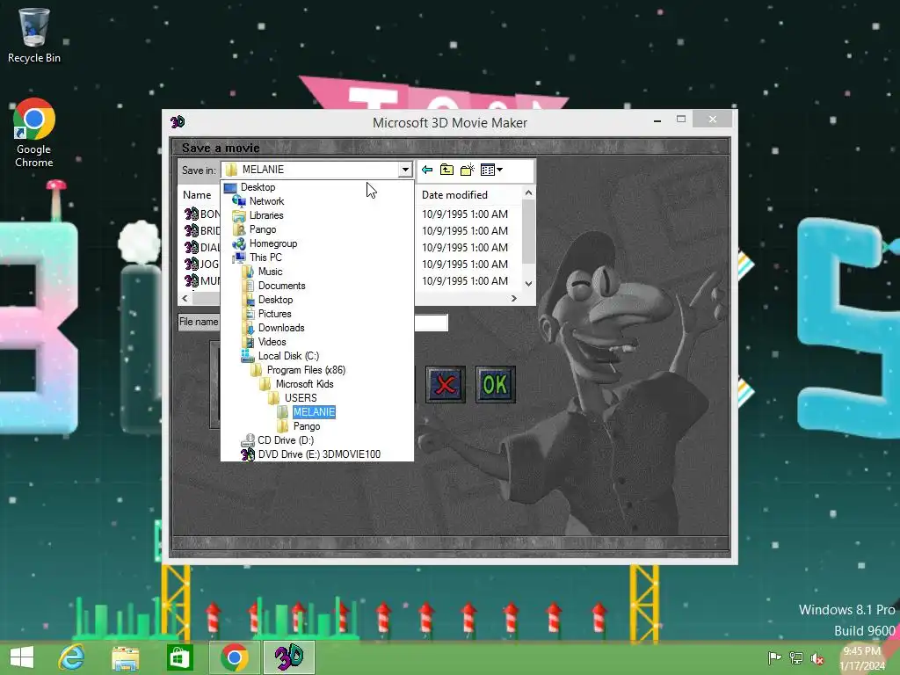Click the red X cancel button
Screen dimensions: 900x675
coord(446,385)
